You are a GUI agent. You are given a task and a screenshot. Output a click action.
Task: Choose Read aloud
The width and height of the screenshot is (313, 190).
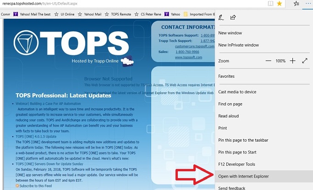tap(264, 116)
